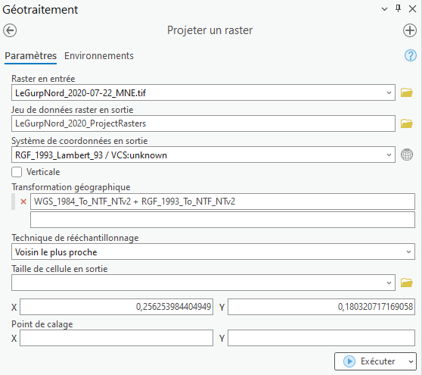Go back with the left arrow icon
Viewport: 422px width, 375px height.
[10, 30]
